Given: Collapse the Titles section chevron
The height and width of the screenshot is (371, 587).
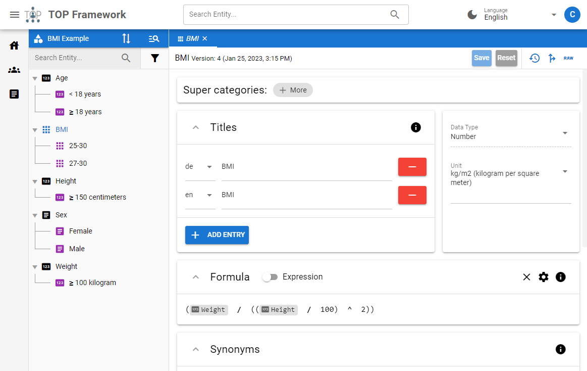Looking at the screenshot, I should (x=196, y=127).
